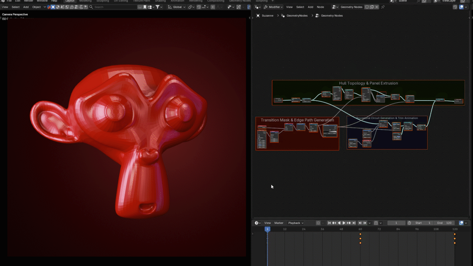Open timeline editor type dropdown
The height and width of the screenshot is (266, 473).
point(258,223)
